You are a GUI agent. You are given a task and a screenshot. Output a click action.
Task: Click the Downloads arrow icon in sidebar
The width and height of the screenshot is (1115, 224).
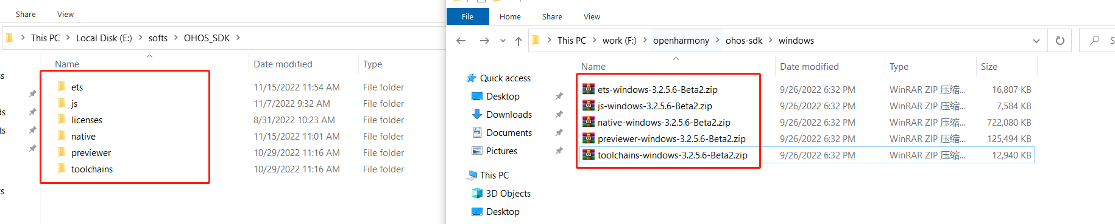point(477,114)
